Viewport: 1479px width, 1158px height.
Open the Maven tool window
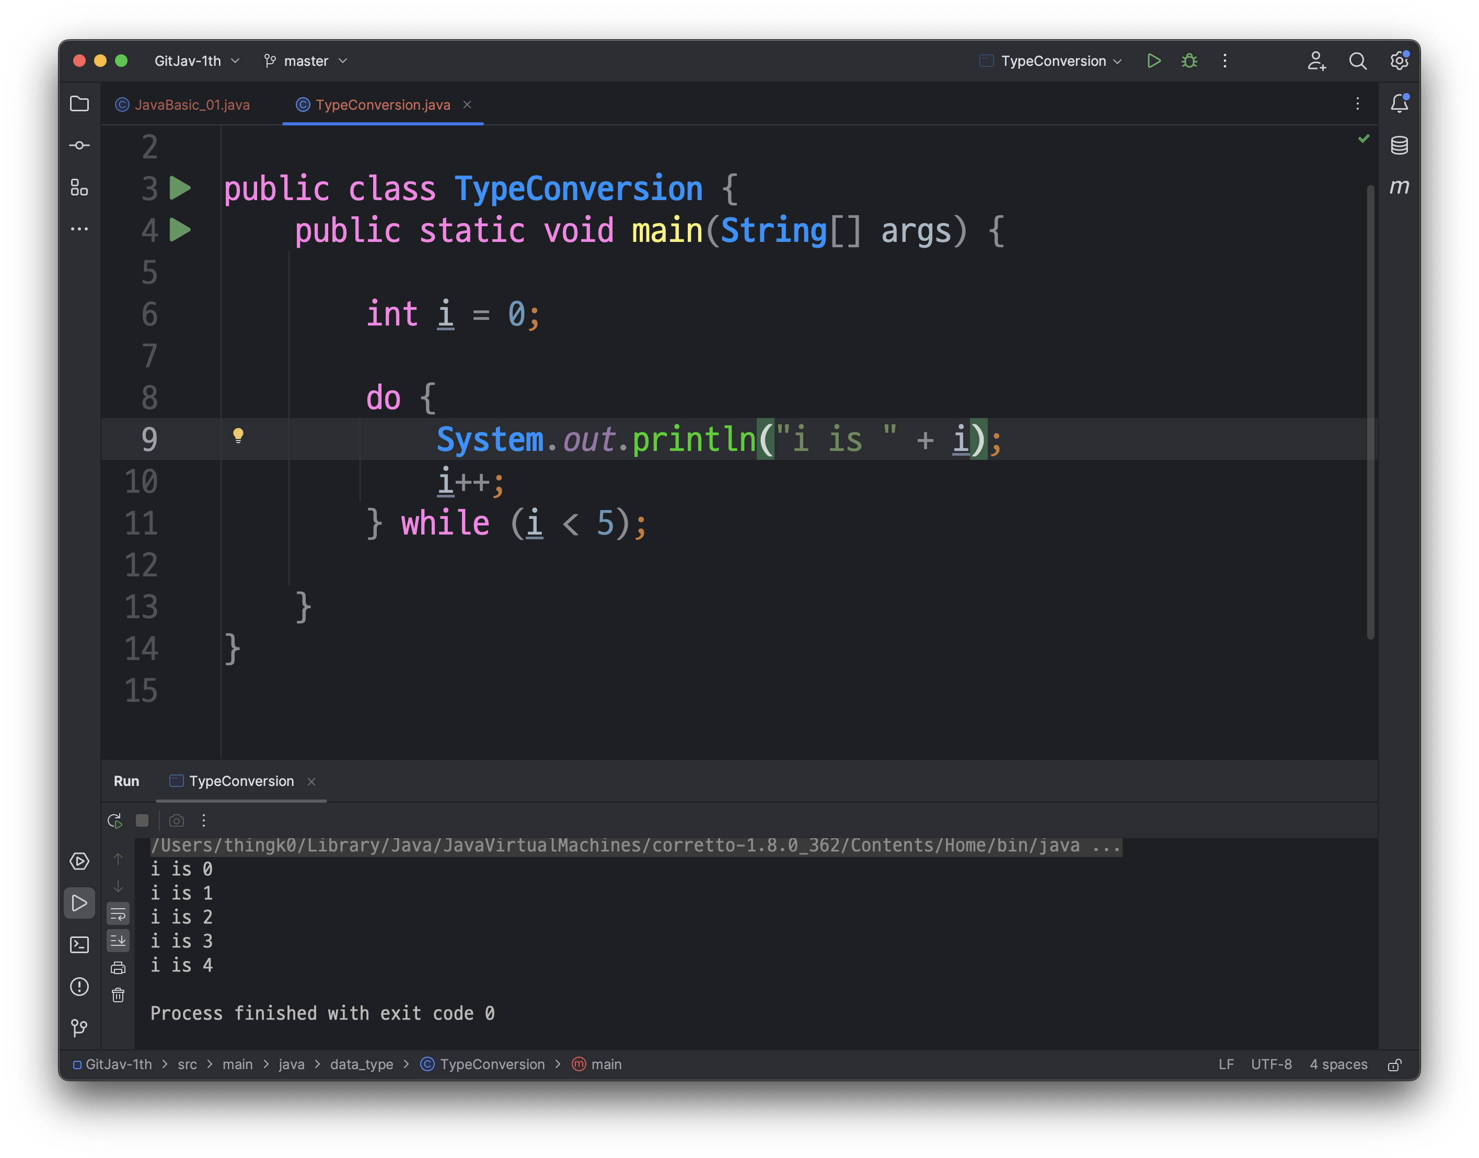click(x=1399, y=187)
